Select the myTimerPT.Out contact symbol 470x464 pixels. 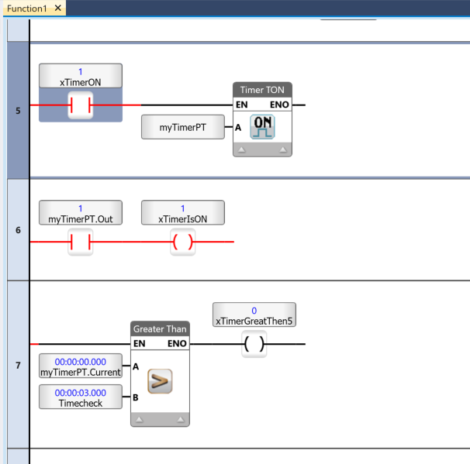point(80,242)
